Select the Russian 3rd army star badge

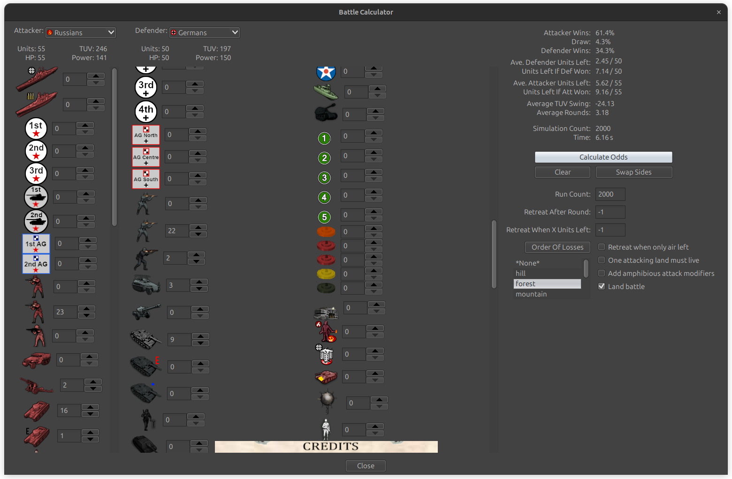(36, 174)
